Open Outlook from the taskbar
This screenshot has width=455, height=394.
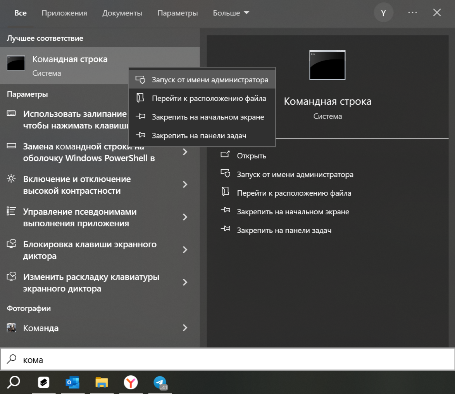[72, 382]
